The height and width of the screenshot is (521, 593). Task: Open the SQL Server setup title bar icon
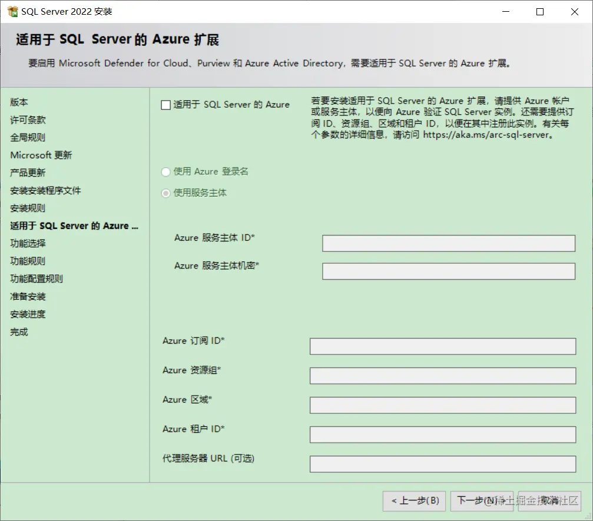[x=12, y=11]
